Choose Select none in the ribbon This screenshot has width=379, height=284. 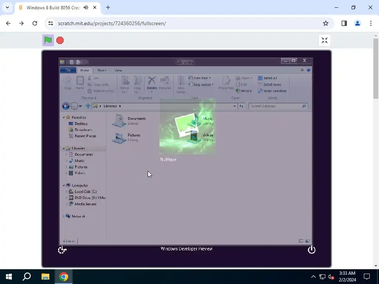pyautogui.click(x=269, y=85)
